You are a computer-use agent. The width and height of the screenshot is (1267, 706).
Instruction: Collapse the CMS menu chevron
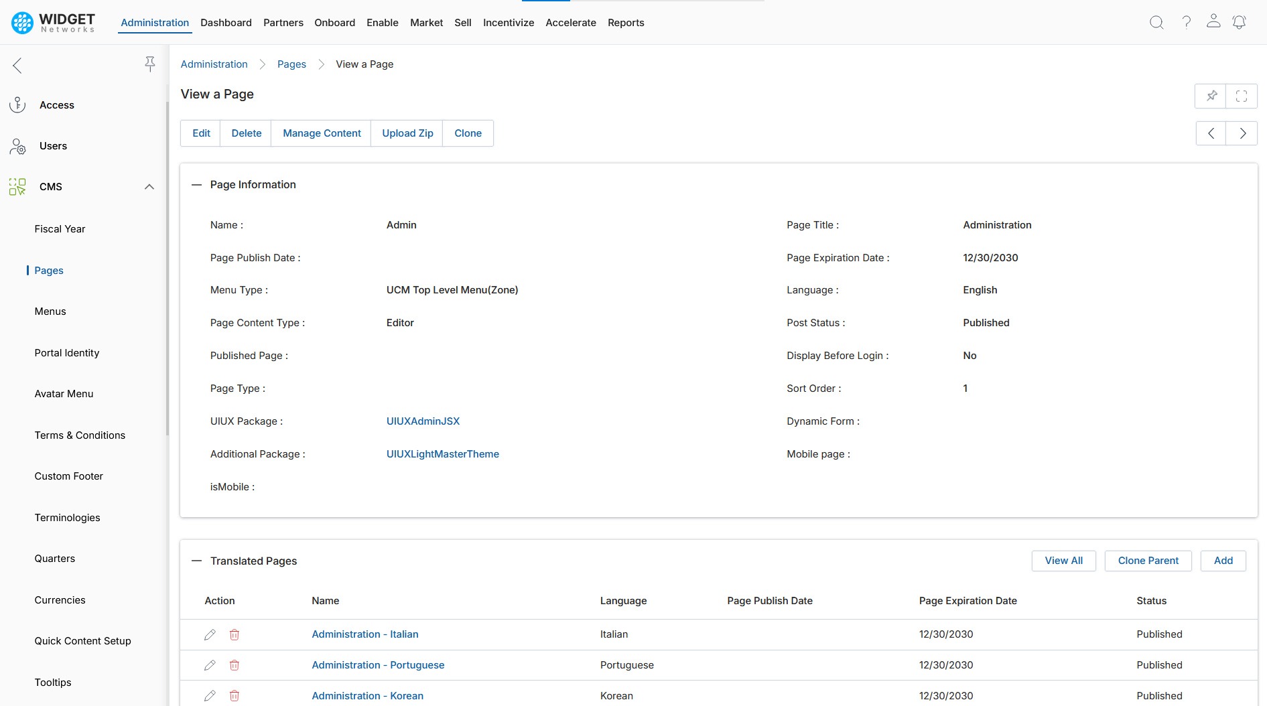[x=149, y=187]
